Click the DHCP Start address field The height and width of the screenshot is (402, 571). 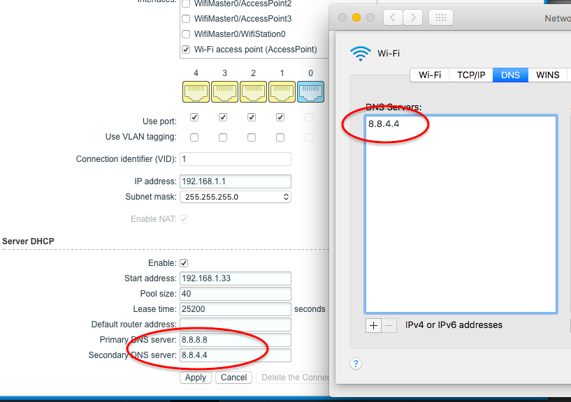click(x=236, y=278)
